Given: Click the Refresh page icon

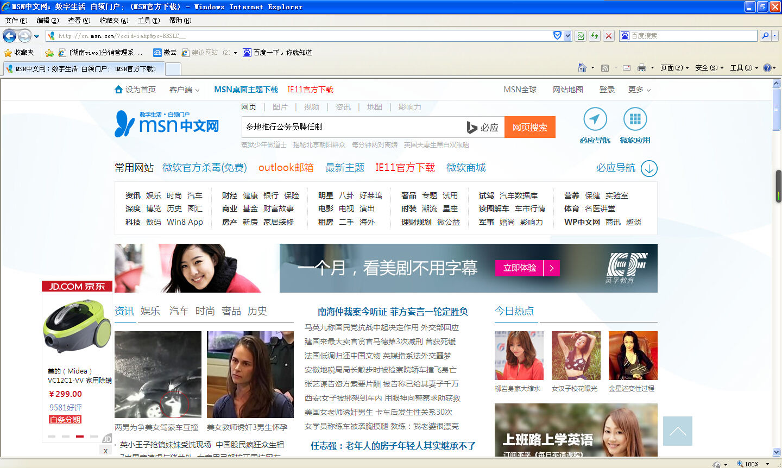Looking at the screenshot, I should click(595, 36).
